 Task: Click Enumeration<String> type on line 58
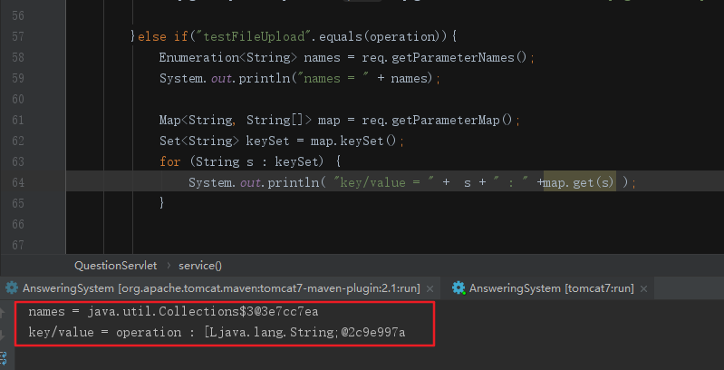click(227, 57)
